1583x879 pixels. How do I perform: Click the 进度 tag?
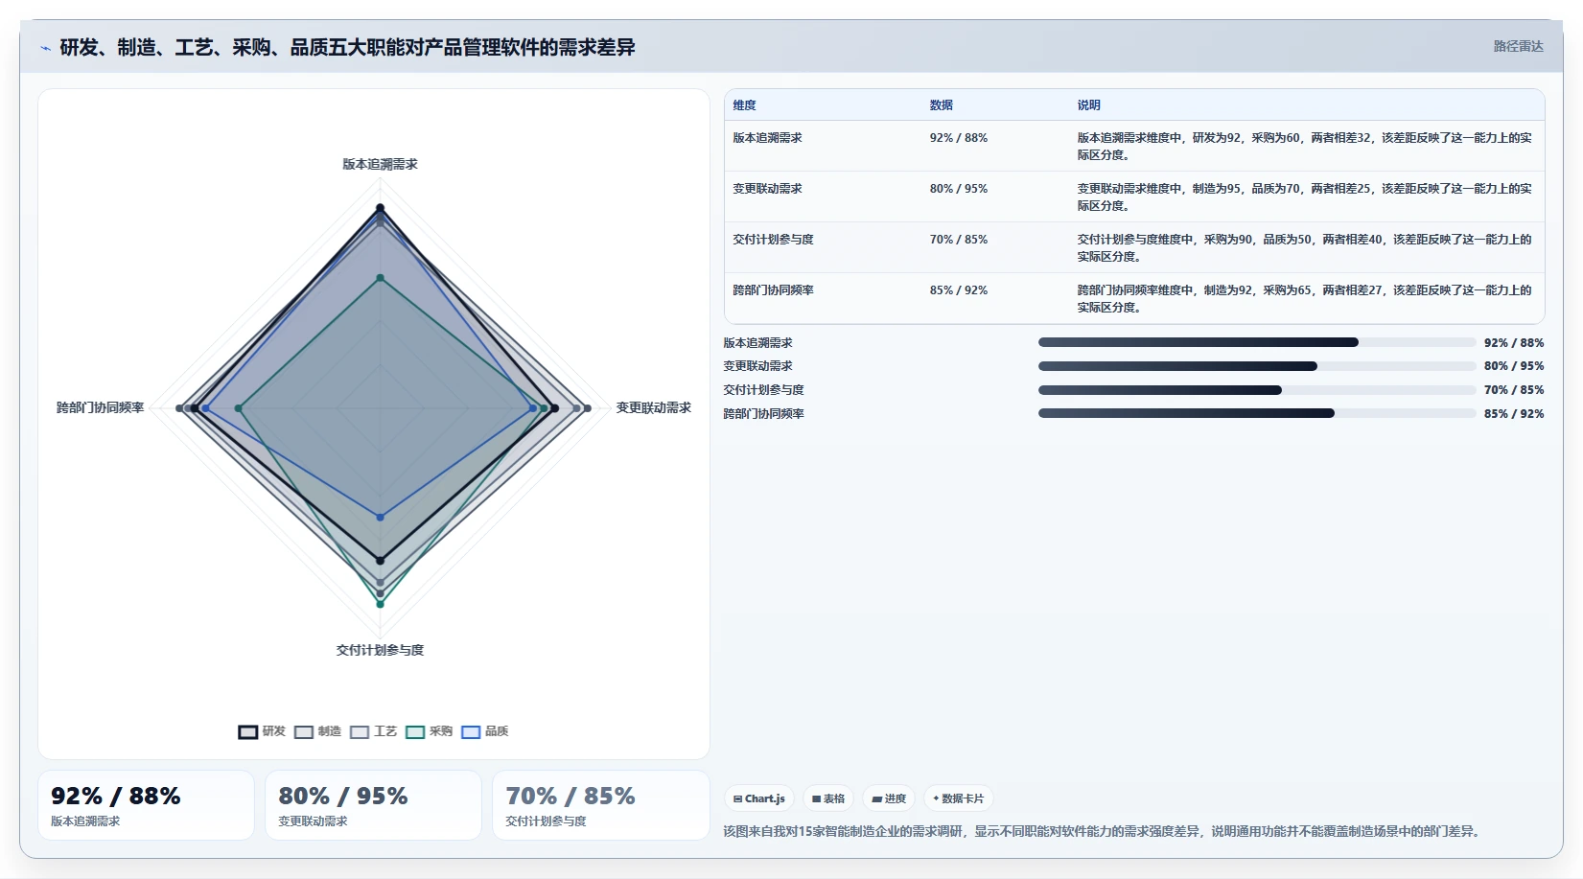point(889,798)
